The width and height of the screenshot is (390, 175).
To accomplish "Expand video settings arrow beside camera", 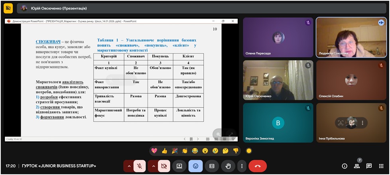I will click(x=153, y=166).
